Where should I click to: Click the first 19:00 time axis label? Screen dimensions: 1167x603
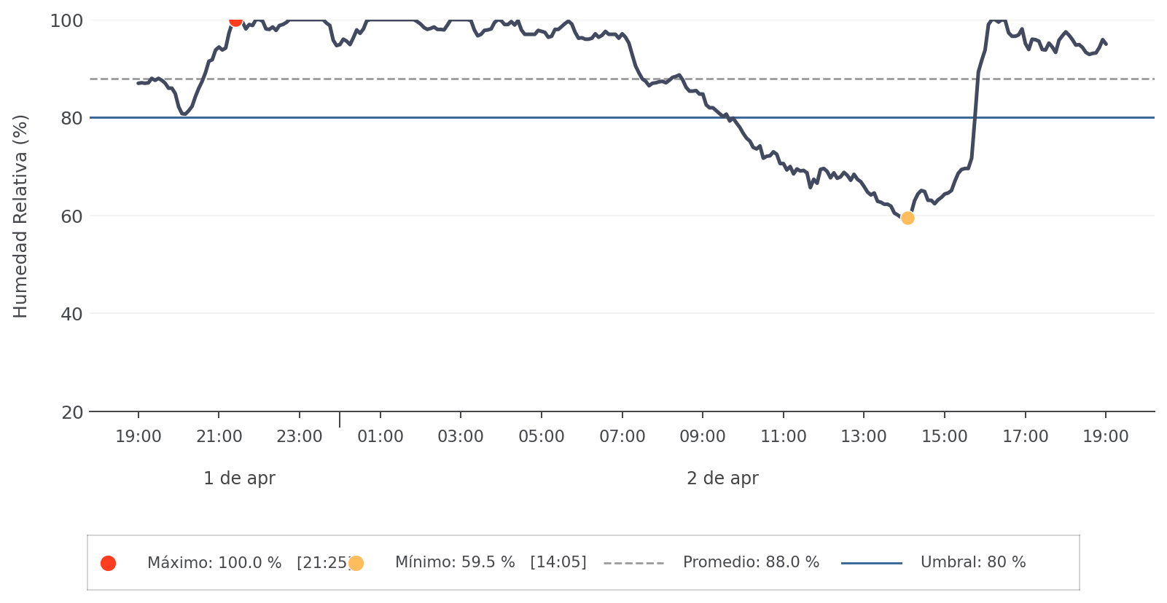138,437
